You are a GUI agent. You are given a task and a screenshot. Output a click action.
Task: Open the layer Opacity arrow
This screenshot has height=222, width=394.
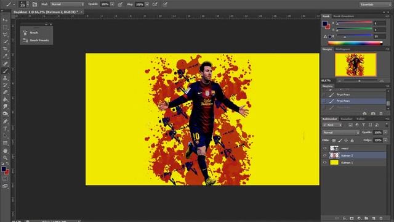[385, 133]
